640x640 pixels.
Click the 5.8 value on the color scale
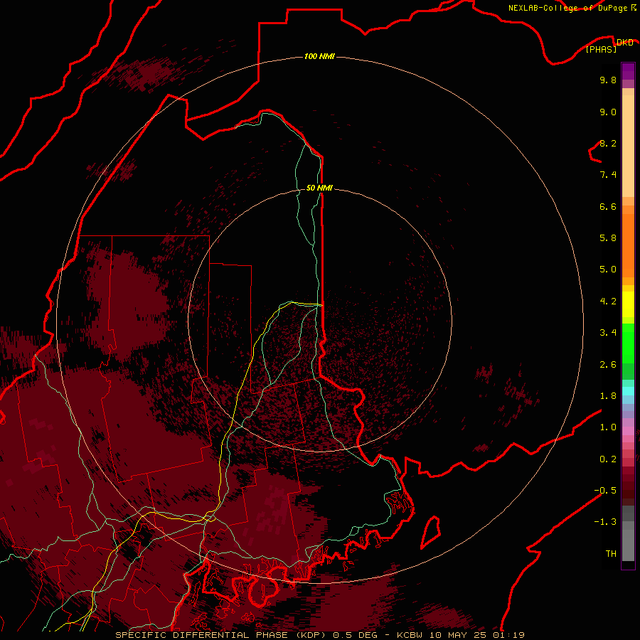(x=608, y=238)
